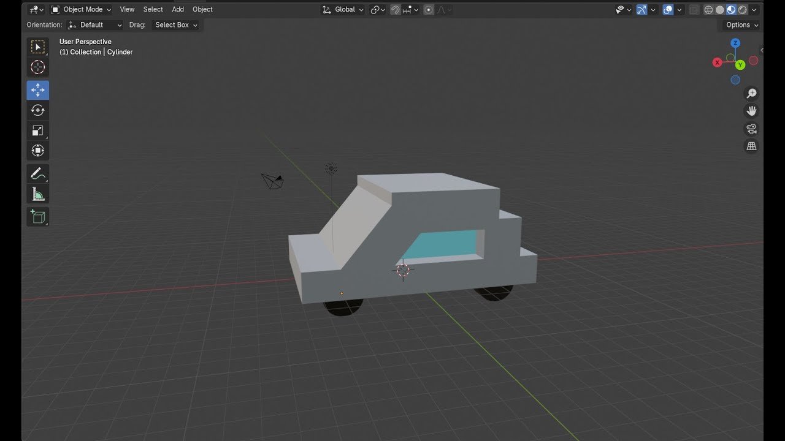Open viewport shading options dropdown arrow
The height and width of the screenshot is (441, 785).
point(755,9)
